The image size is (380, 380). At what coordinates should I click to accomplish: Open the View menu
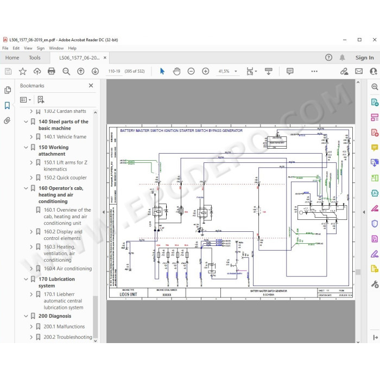pyautogui.click(x=28, y=48)
